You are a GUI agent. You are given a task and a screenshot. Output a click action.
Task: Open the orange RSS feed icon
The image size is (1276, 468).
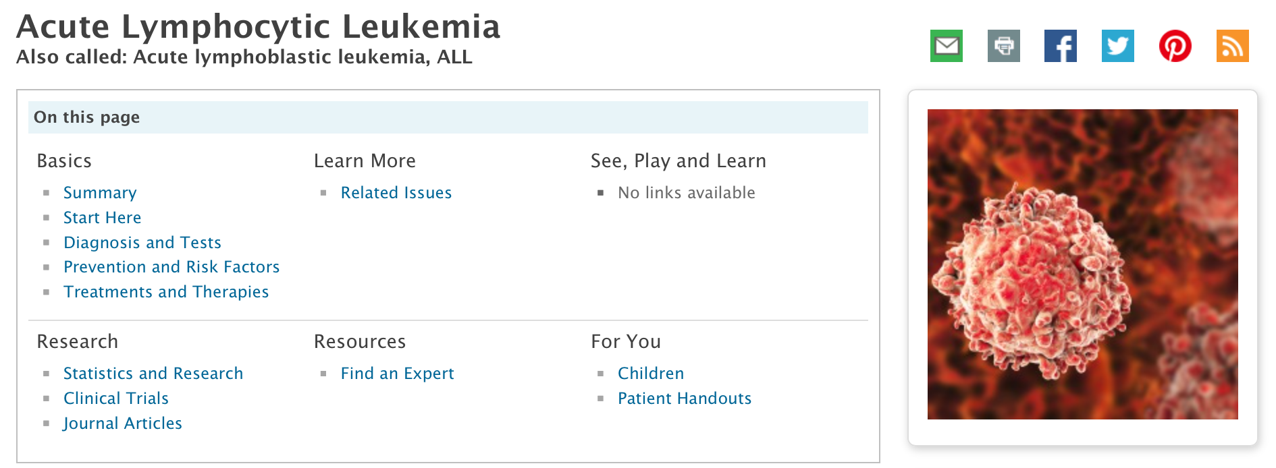click(x=1232, y=46)
